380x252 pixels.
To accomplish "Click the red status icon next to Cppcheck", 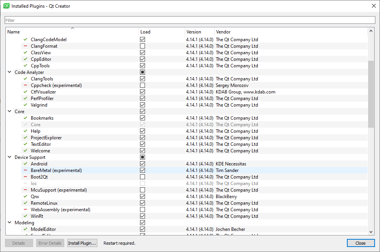I will click(25, 85).
